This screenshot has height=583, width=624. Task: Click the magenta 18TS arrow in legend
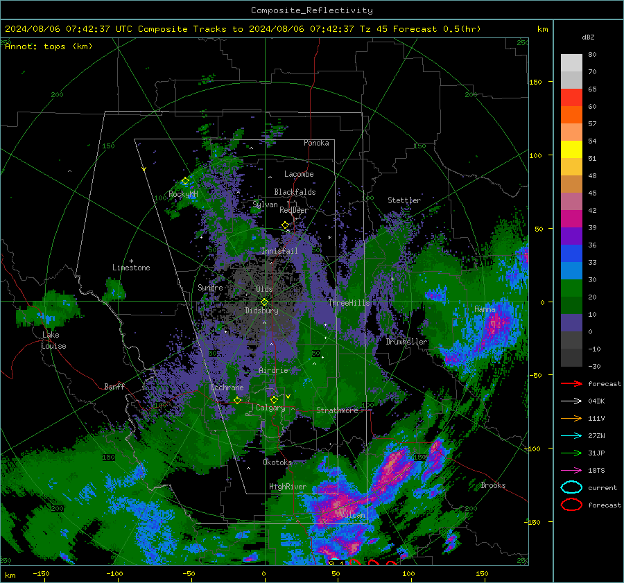tap(571, 471)
